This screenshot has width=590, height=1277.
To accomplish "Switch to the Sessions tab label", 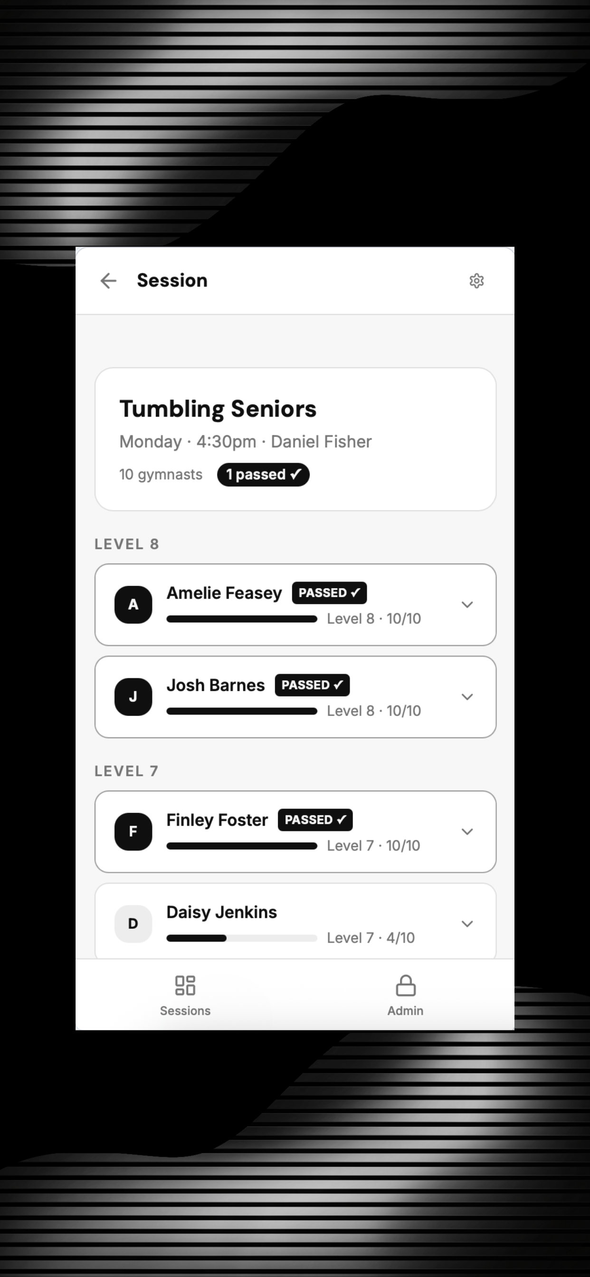I will click(185, 1011).
